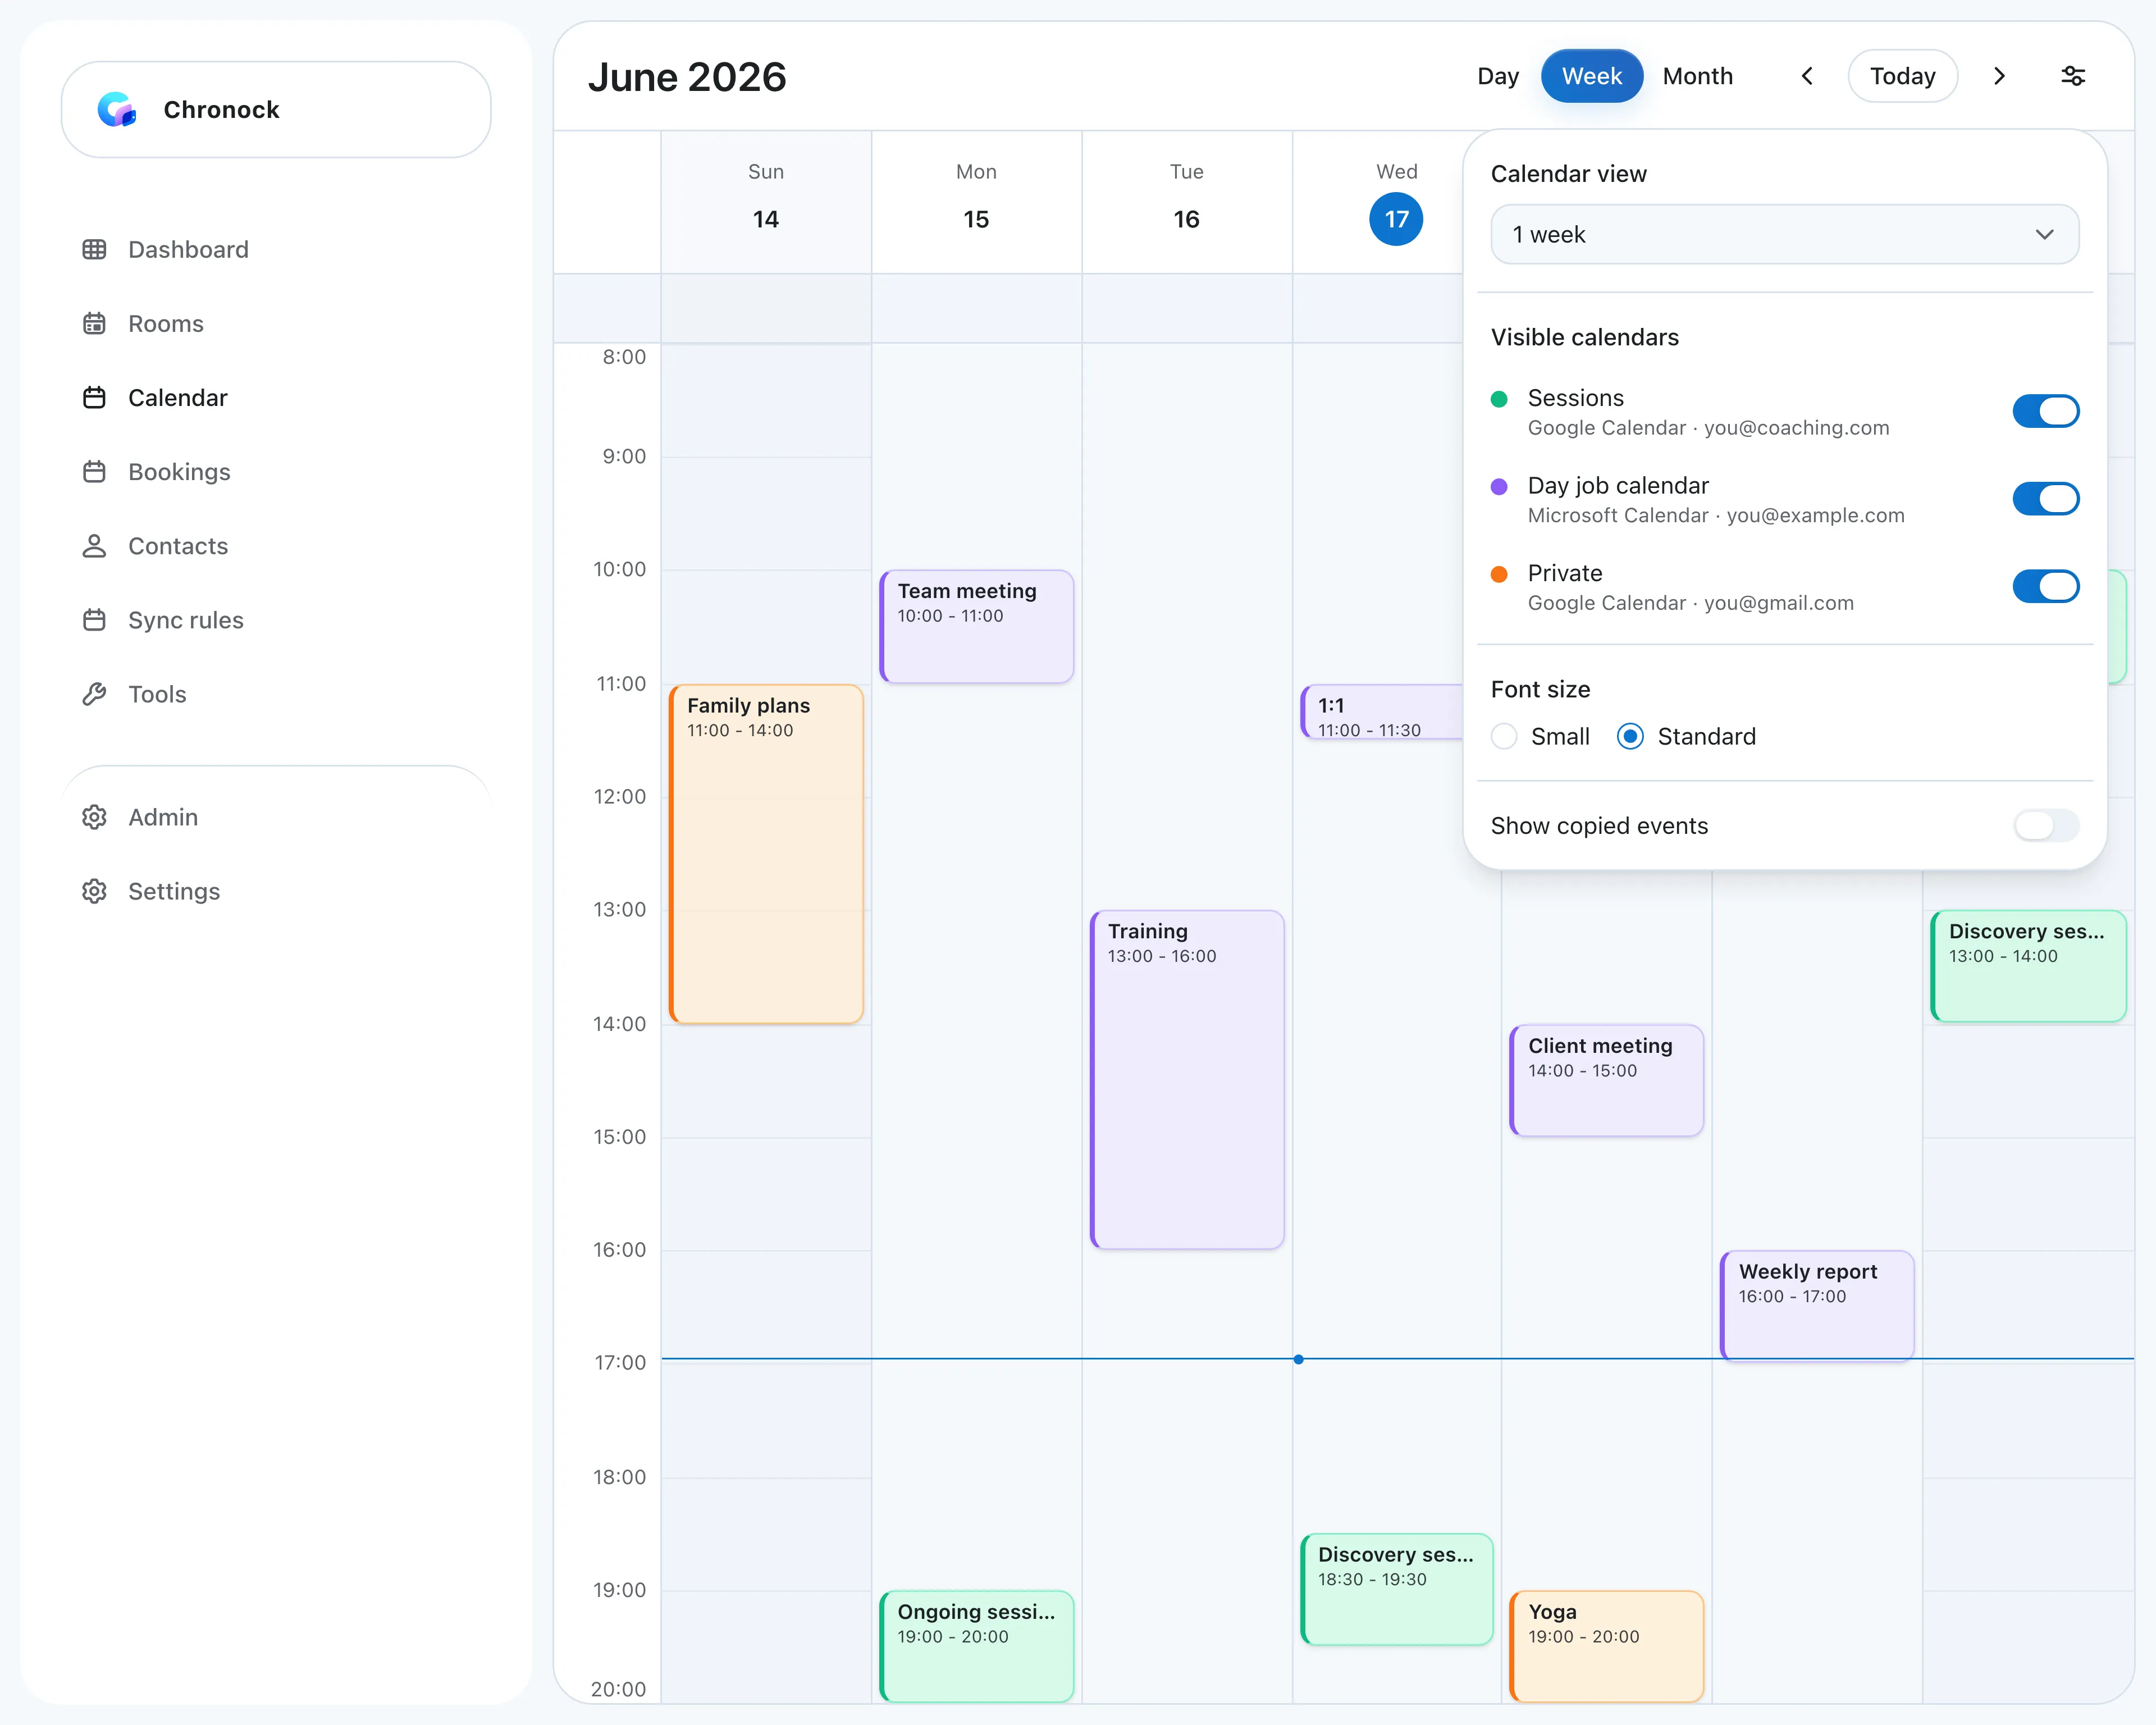
Task: Click the Today button
Action: point(1902,76)
